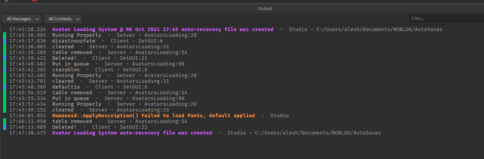This screenshot has width=484, height=159.
Task: Click green server marker beside 17:45:38.085 line
Action: click(5, 47)
